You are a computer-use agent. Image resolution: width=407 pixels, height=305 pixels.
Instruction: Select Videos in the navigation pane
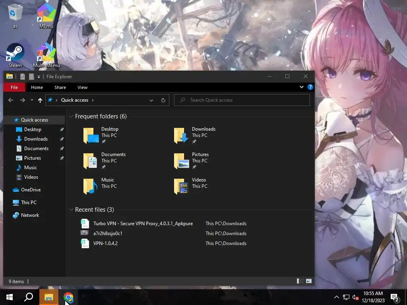(31, 177)
